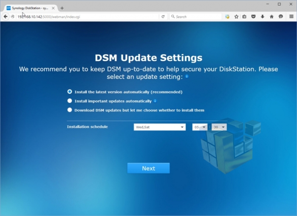Select Install the latest version automatically
Viewport: 297px width, 216px height.
[70, 92]
